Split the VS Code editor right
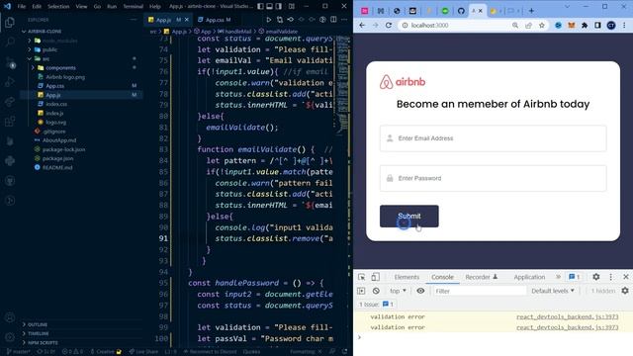633x356 pixels. [333, 20]
